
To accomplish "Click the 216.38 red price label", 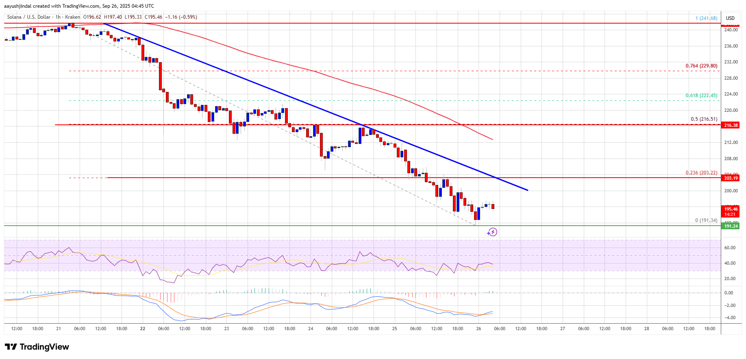I will (731, 125).
